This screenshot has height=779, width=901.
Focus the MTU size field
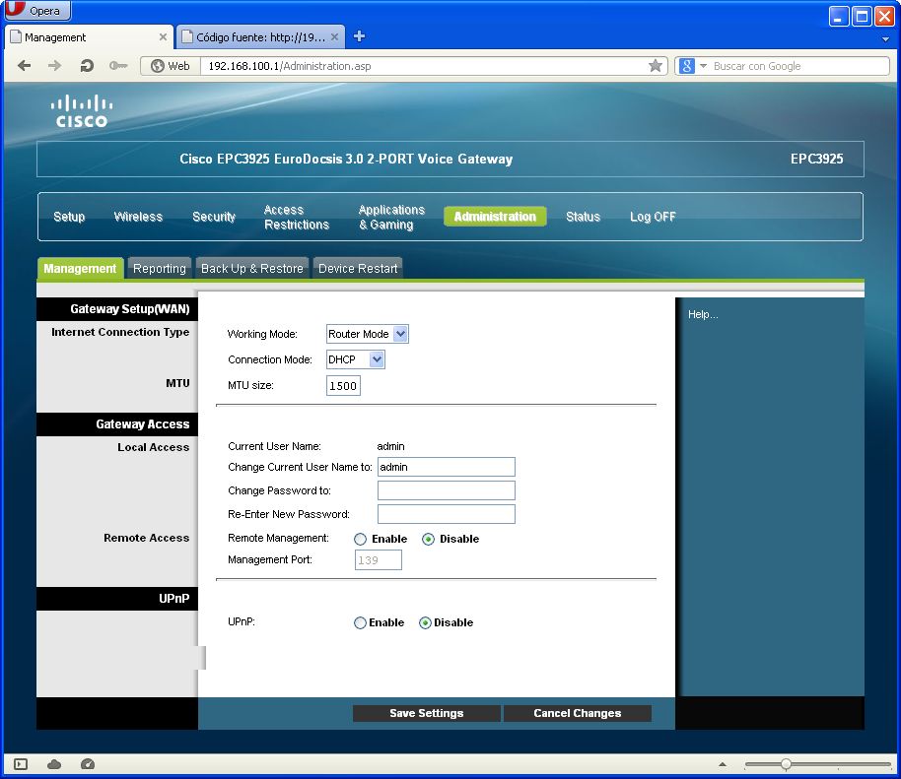(343, 386)
